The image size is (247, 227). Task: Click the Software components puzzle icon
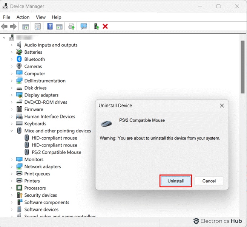20,202
